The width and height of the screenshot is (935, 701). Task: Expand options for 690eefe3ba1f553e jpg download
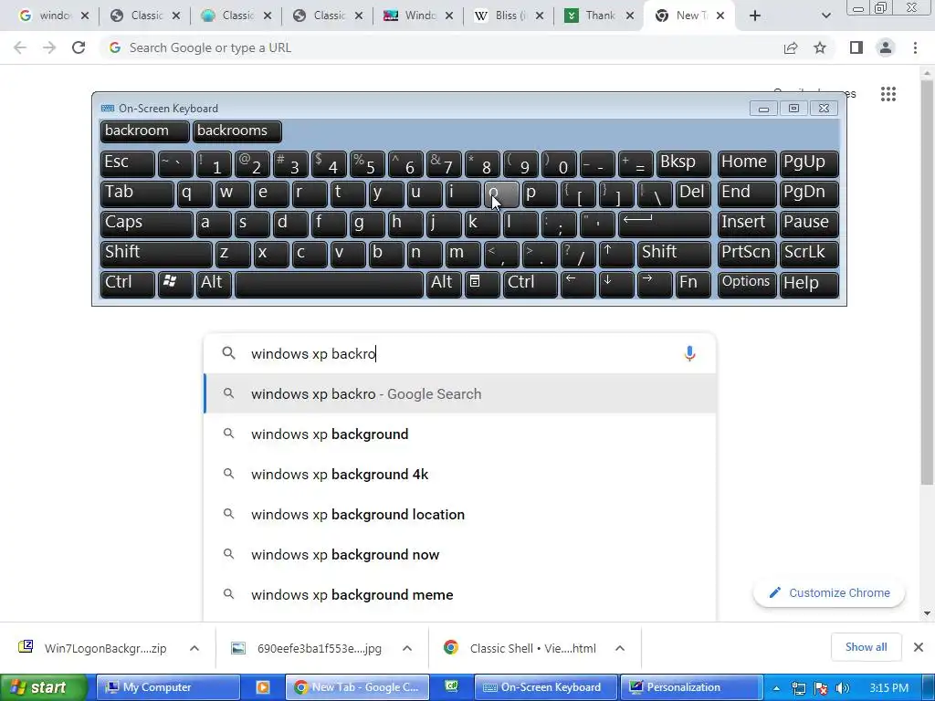tap(407, 648)
